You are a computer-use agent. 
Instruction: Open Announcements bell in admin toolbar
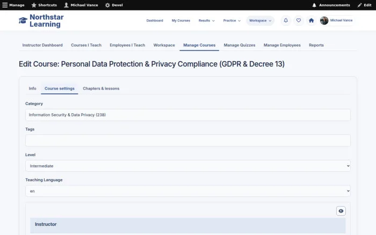pos(331,5)
